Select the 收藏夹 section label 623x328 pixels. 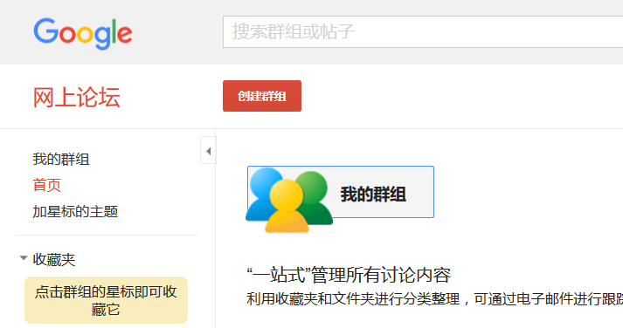tap(54, 259)
